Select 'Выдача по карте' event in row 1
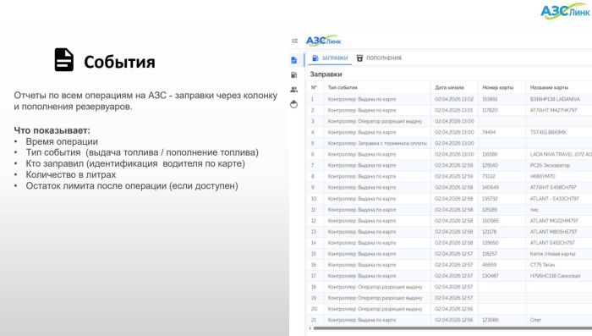The width and height of the screenshot is (592, 336). click(x=362, y=99)
